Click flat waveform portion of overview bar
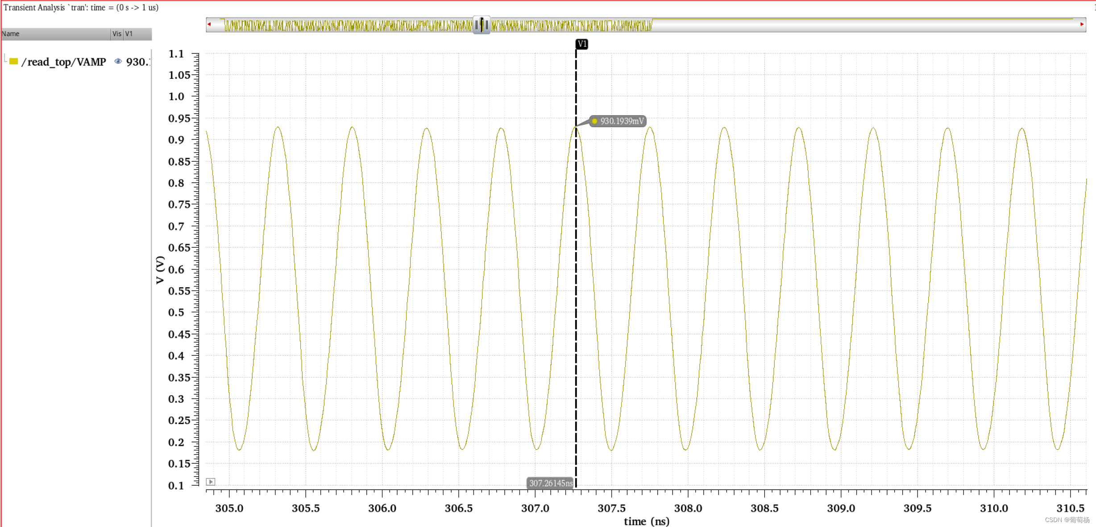Viewport: 1096px width, 527px height. pyautogui.click(x=848, y=20)
